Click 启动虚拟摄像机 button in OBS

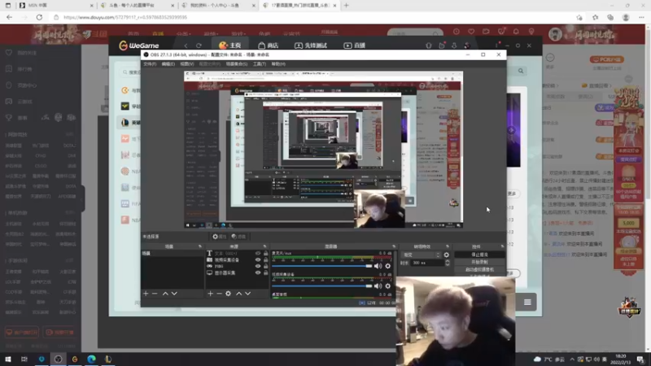(x=479, y=270)
